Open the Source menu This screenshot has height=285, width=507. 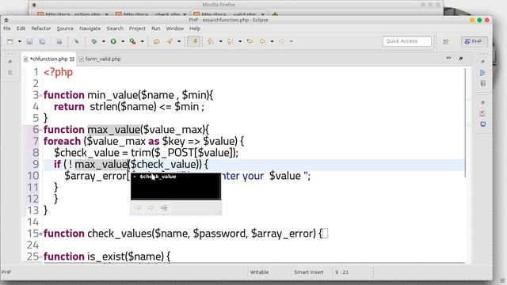[65, 28]
